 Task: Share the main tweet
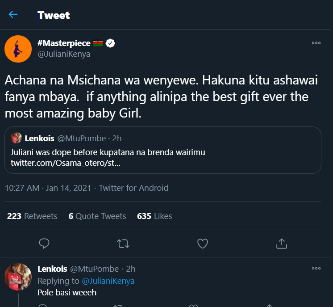click(x=281, y=244)
